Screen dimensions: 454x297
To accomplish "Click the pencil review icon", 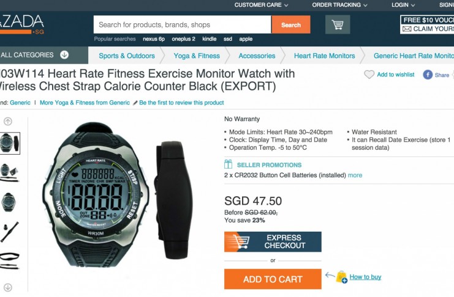I will click(x=135, y=103).
